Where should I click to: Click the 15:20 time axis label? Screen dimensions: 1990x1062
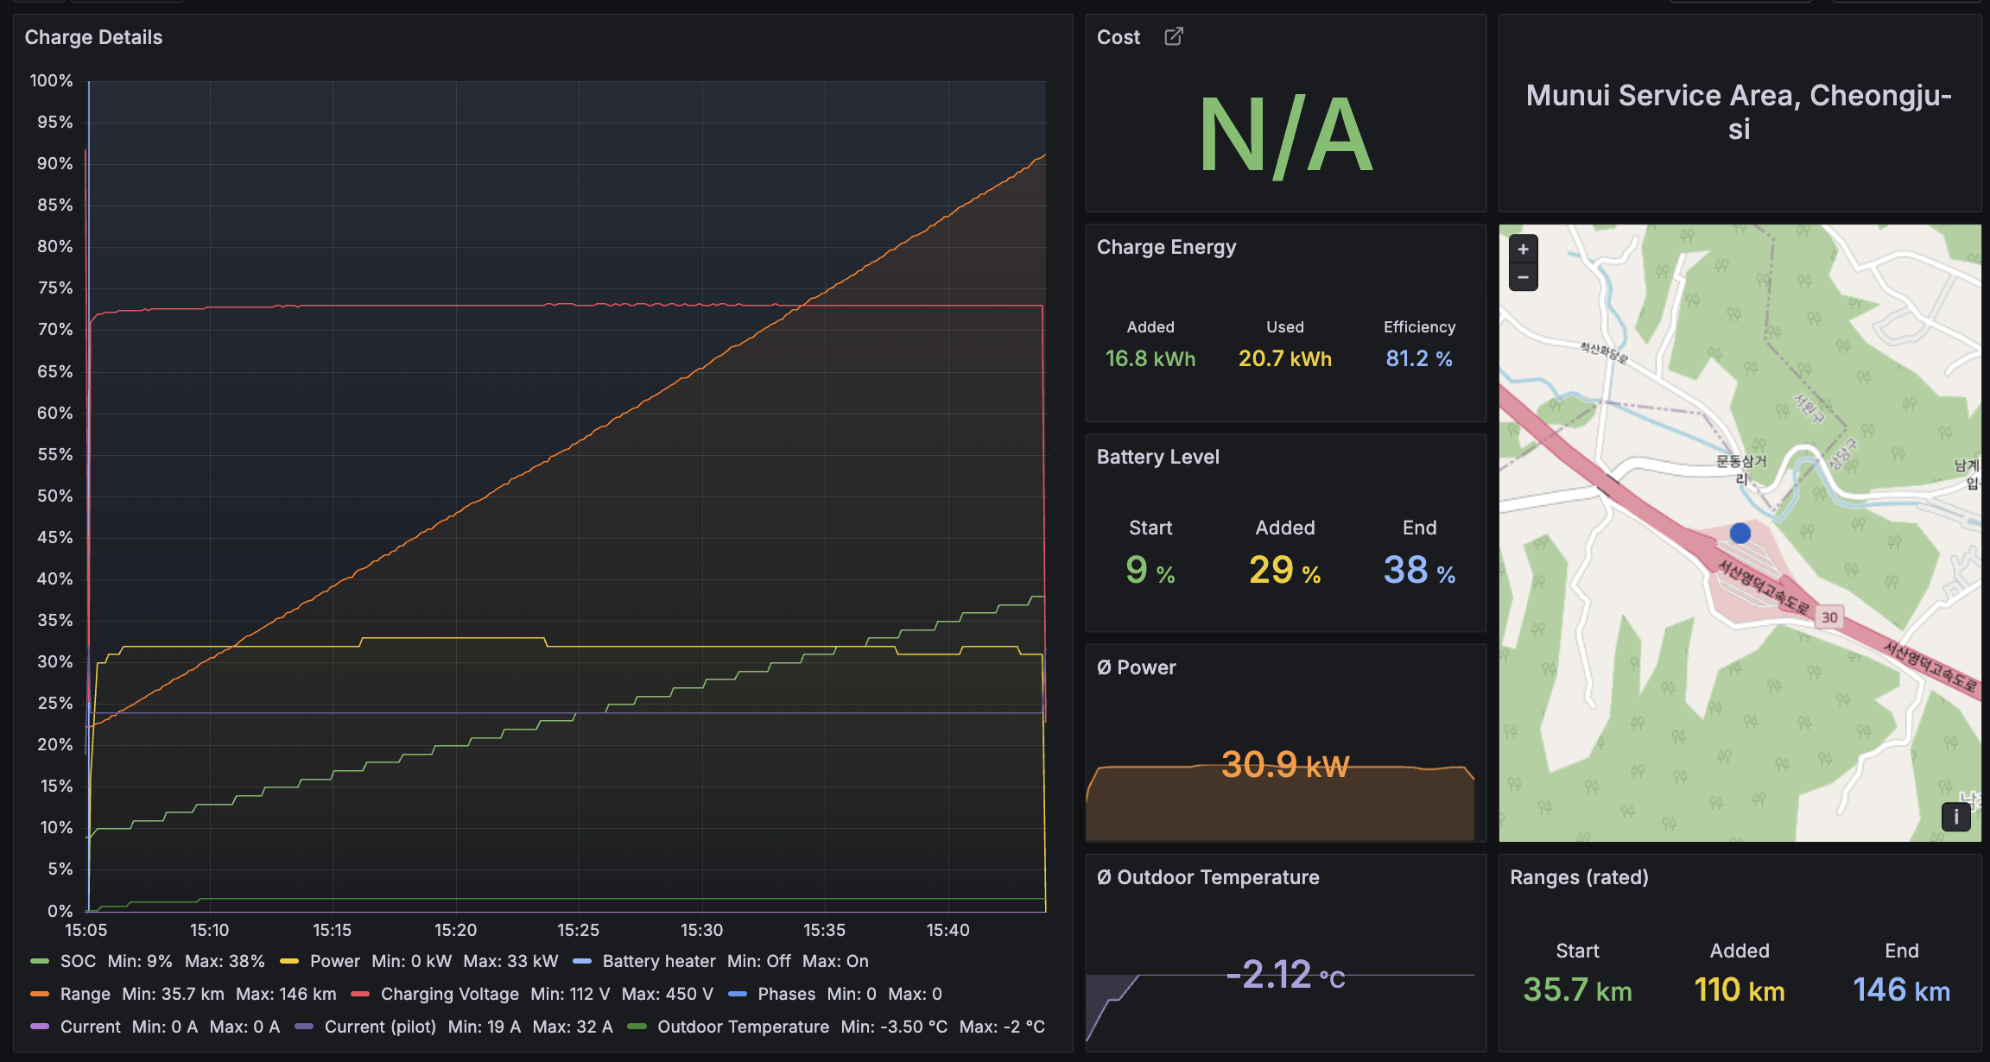(x=455, y=930)
